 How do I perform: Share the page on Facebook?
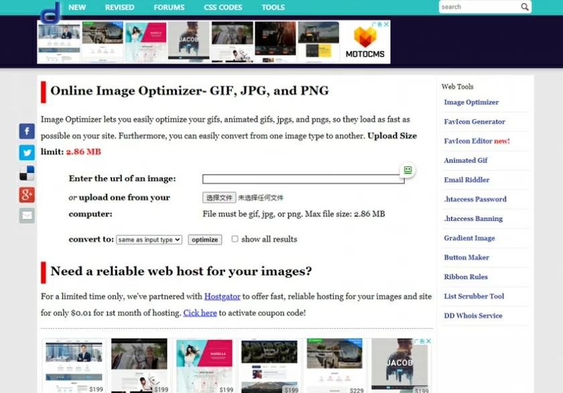point(26,131)
